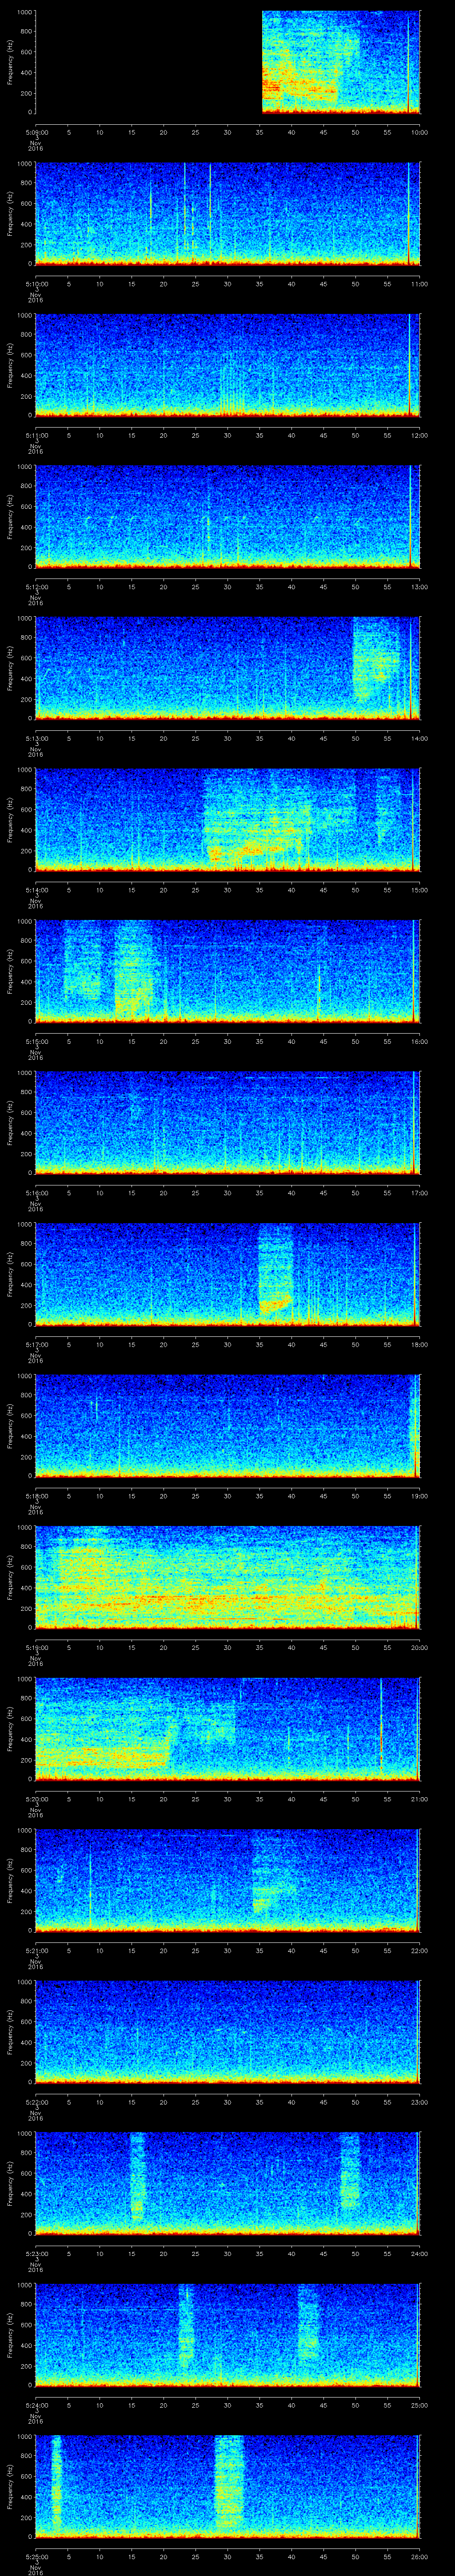
Task: Click Frequency (Hz) axis label of 5:24:00 panel
Action: coord(10,2335)
